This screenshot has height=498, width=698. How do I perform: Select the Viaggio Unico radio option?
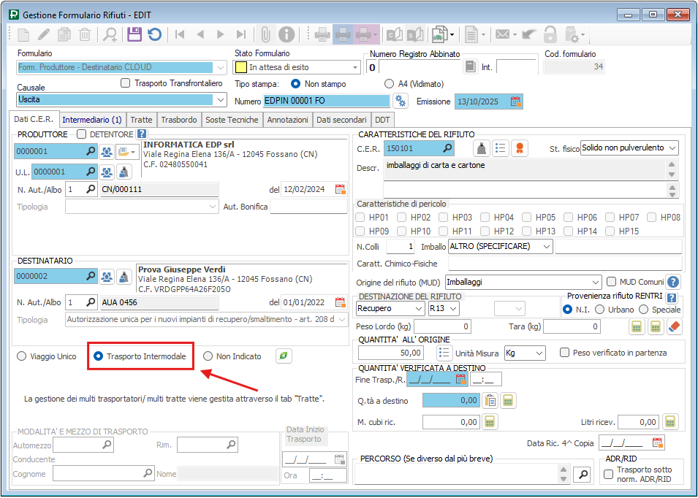21,356
